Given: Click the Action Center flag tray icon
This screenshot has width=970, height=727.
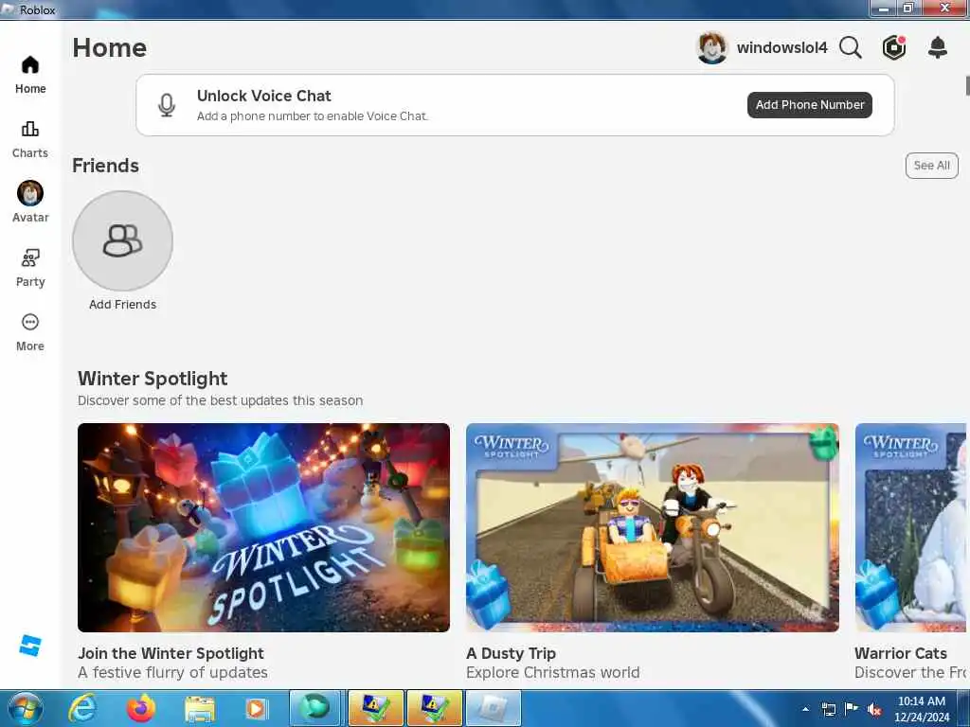Looking at the screenshot, I should coord(852,709).
